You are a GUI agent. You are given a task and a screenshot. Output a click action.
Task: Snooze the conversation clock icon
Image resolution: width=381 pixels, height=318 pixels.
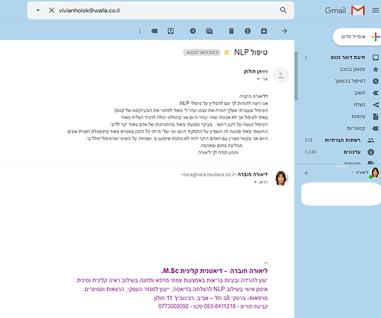[x=193, y=31]
